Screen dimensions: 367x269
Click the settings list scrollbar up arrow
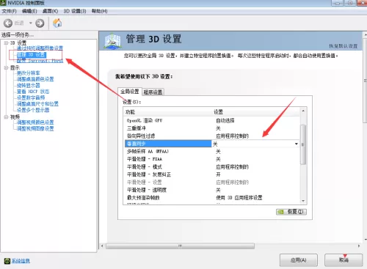[x=303, y=111]
